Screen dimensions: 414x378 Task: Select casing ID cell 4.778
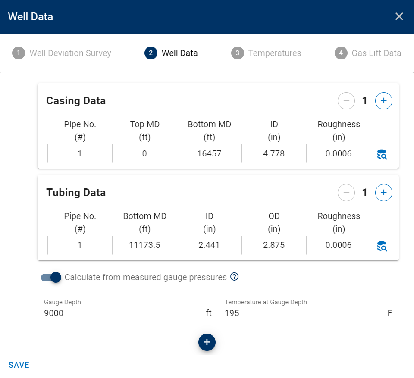pos(274,153)
